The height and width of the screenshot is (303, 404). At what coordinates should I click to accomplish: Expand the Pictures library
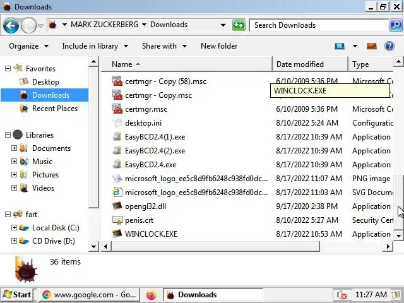click(x=14, y=175)
